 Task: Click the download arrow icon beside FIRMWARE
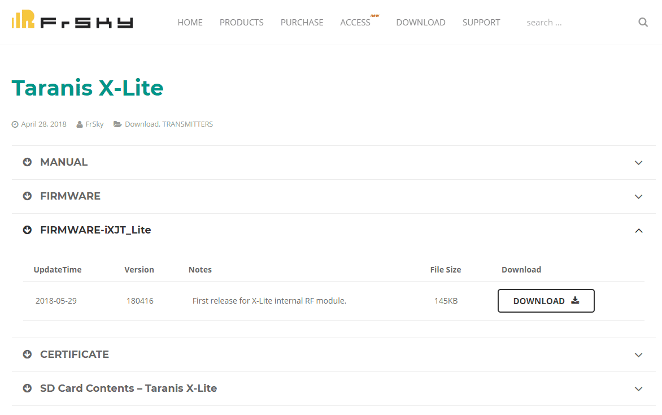[28, 196]
